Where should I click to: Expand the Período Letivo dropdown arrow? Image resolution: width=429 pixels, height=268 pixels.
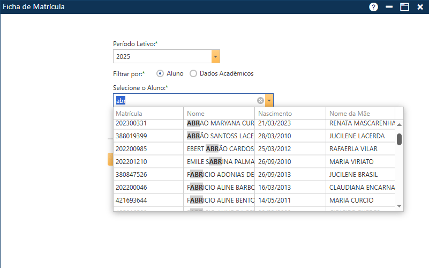(x=215, y=56)
